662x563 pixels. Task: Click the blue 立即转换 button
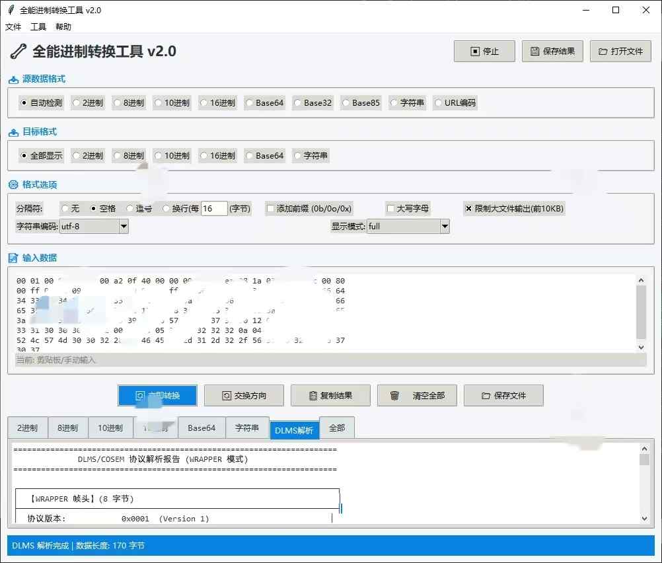(157, 396)
